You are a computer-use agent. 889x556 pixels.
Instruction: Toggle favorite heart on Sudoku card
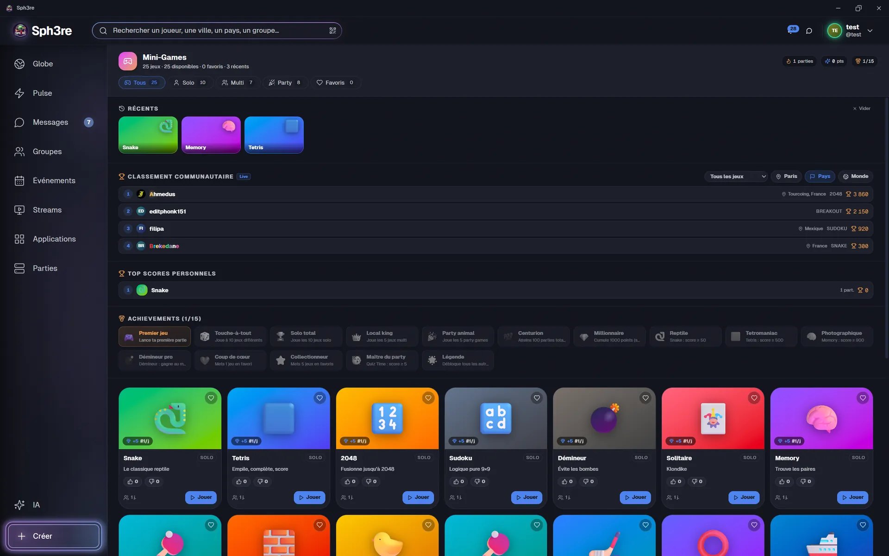537,398
